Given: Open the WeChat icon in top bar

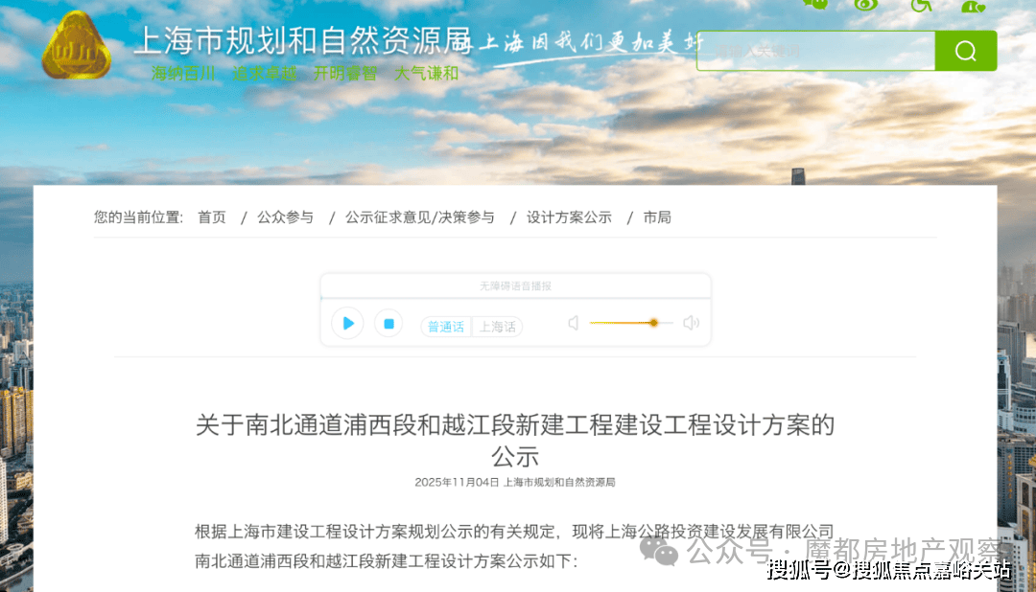Looking at the screenshot, I should (x=814, y=4).
